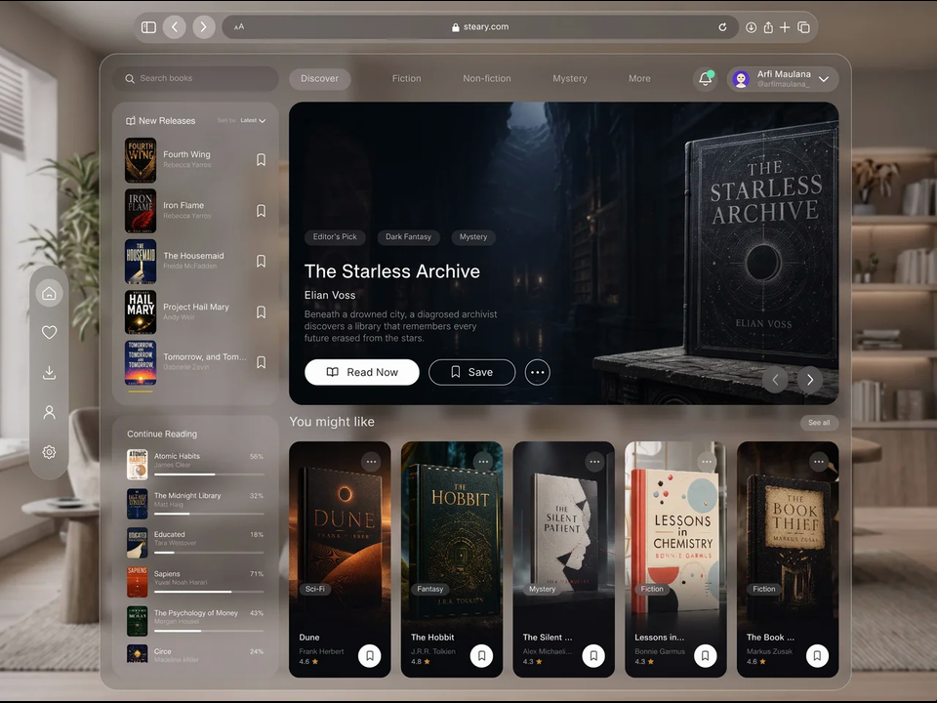Open Downloads in the side rail
Screen dimensions: 937x703
[49, 372]
